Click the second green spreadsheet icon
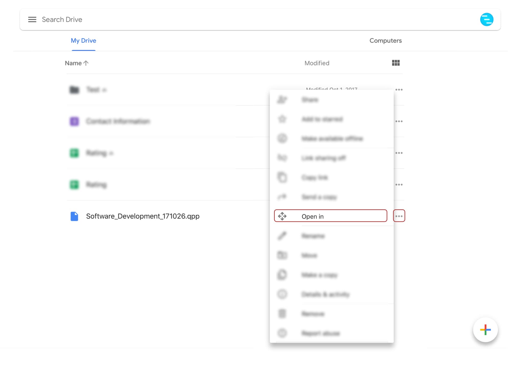Screen dimensions: 522x369 click(74, 185)
